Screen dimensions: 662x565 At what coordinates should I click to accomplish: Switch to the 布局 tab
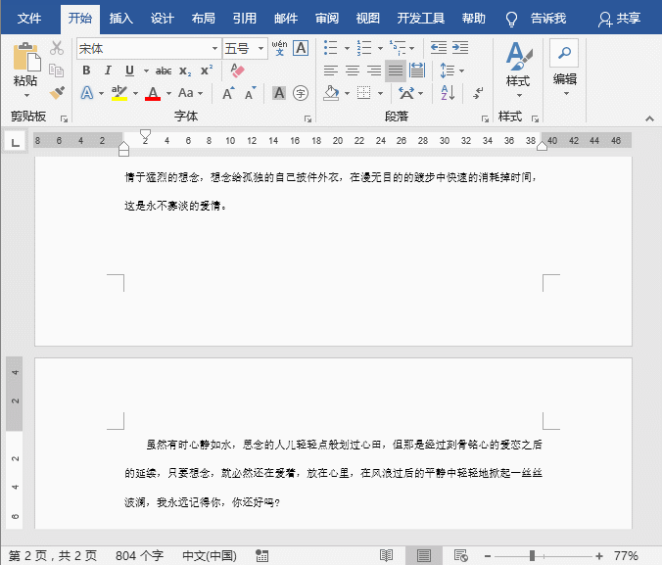(x=203, y=19)
